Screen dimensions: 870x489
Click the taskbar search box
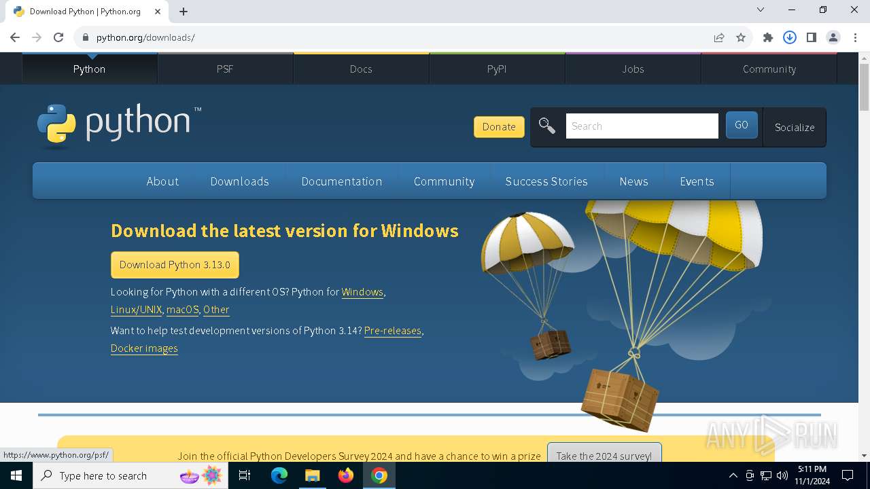[130, 475]
